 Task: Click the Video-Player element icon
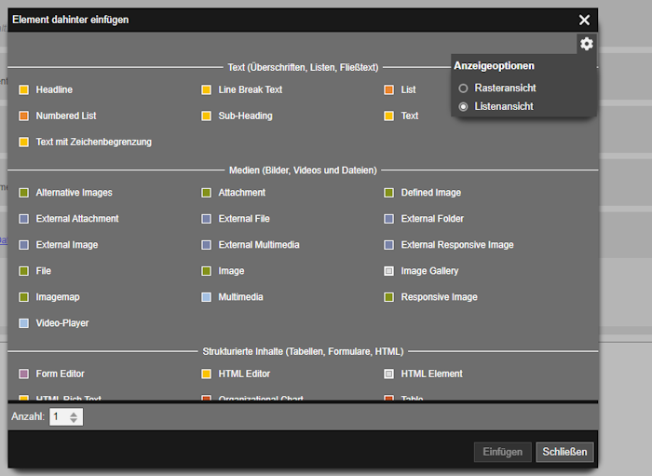[x=23, y=323]
